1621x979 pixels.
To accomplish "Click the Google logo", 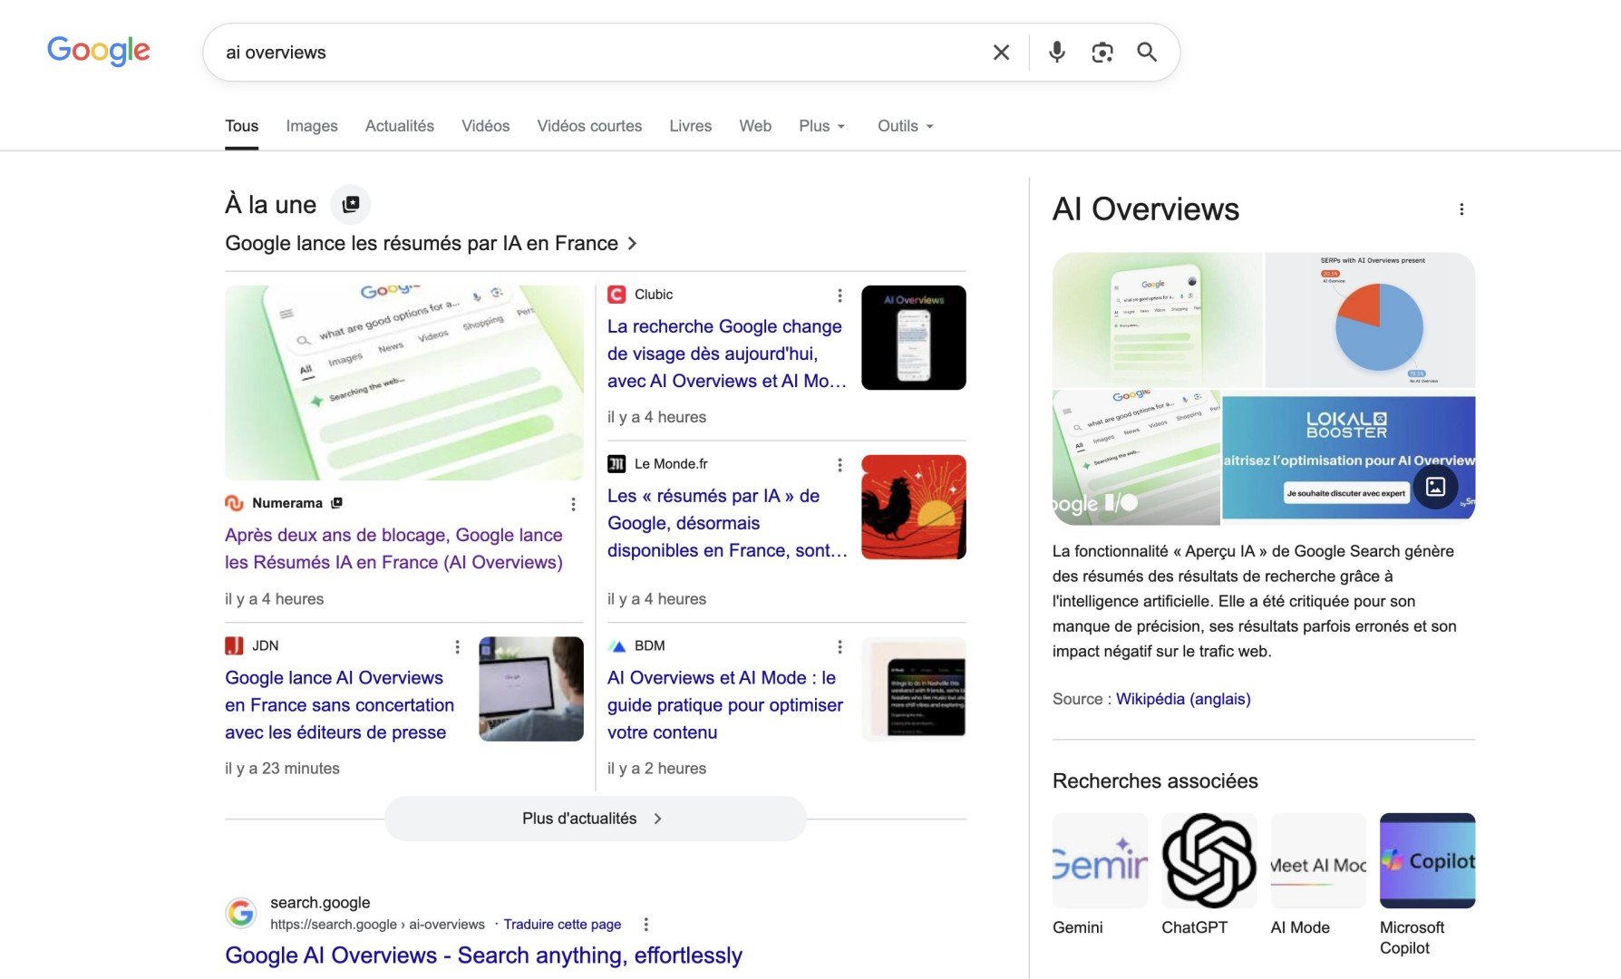I will tap(98, 51).
